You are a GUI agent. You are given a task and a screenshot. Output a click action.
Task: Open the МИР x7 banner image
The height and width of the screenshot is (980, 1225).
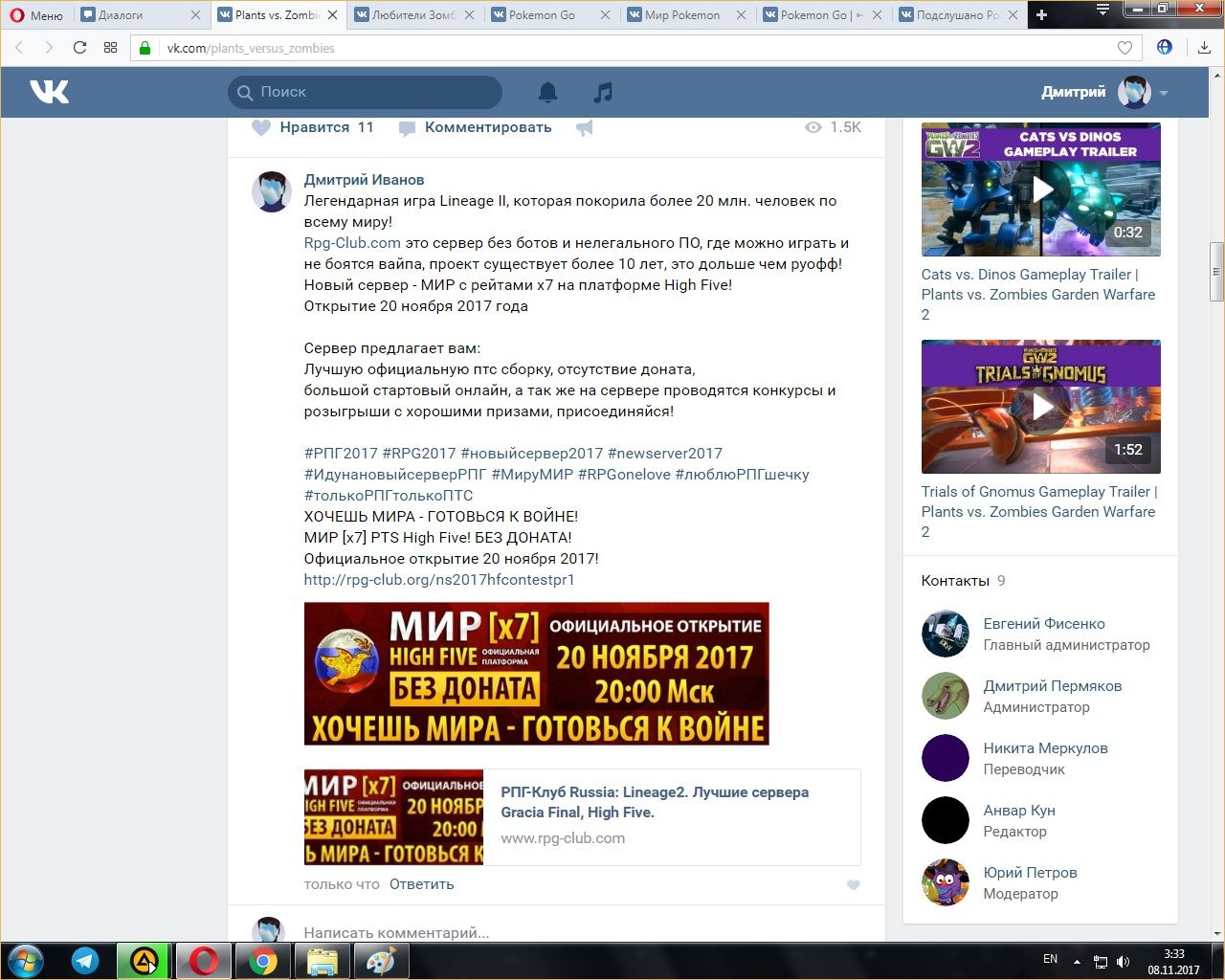[536, 674]
